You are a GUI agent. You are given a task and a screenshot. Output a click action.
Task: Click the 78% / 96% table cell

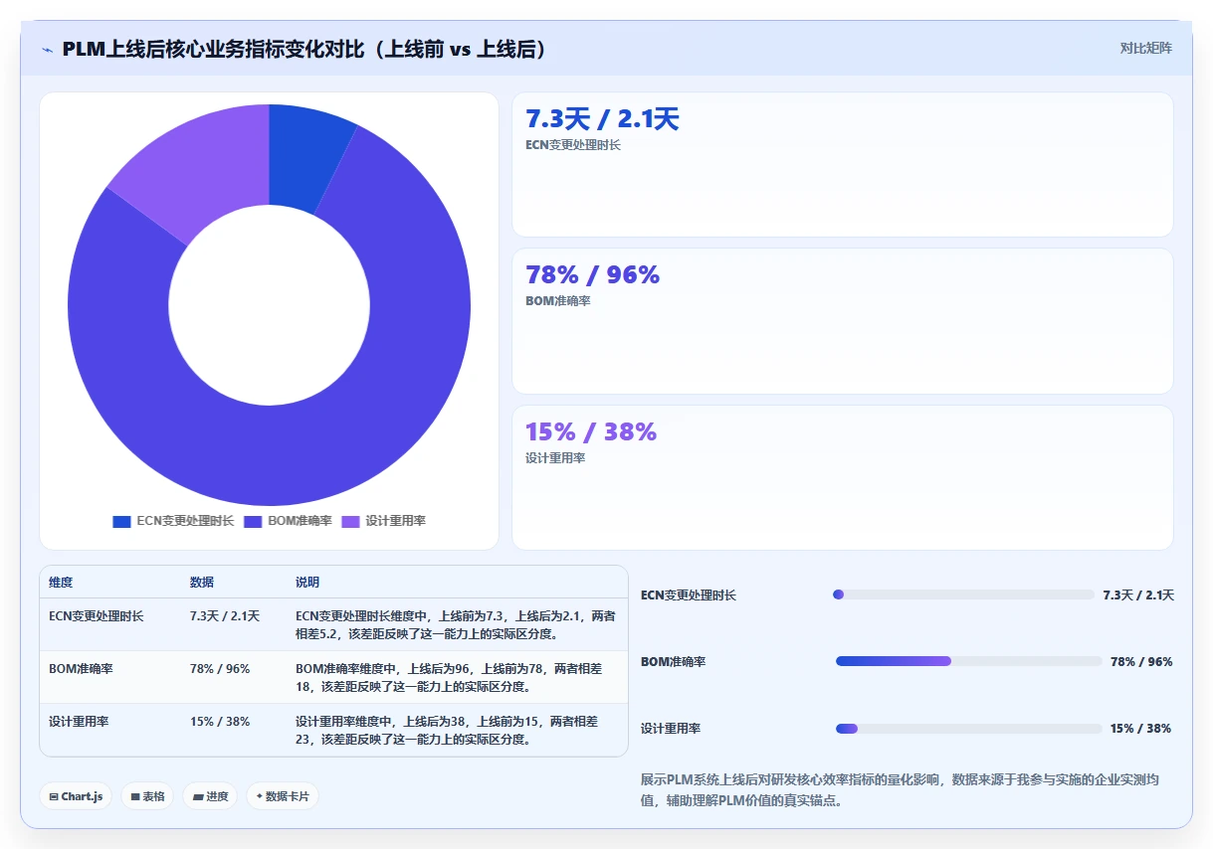coord(220,669)
